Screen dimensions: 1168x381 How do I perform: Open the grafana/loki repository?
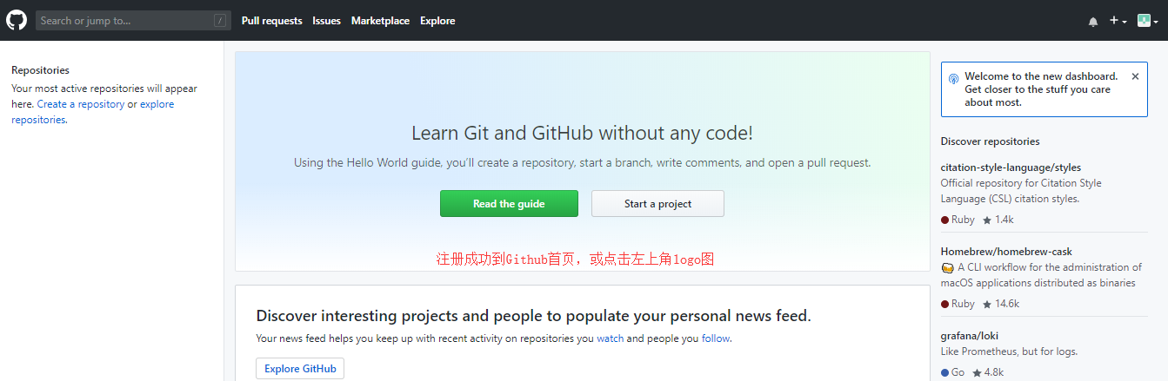coord(968,336)
